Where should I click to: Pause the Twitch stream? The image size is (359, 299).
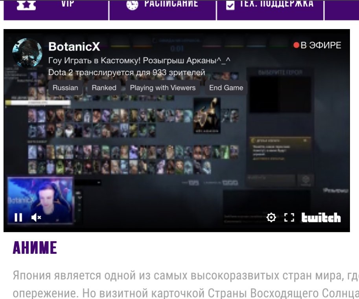[x=18, y=217]
